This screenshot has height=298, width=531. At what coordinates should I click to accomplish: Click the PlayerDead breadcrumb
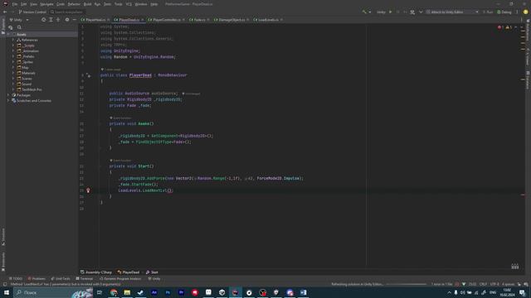129,272
